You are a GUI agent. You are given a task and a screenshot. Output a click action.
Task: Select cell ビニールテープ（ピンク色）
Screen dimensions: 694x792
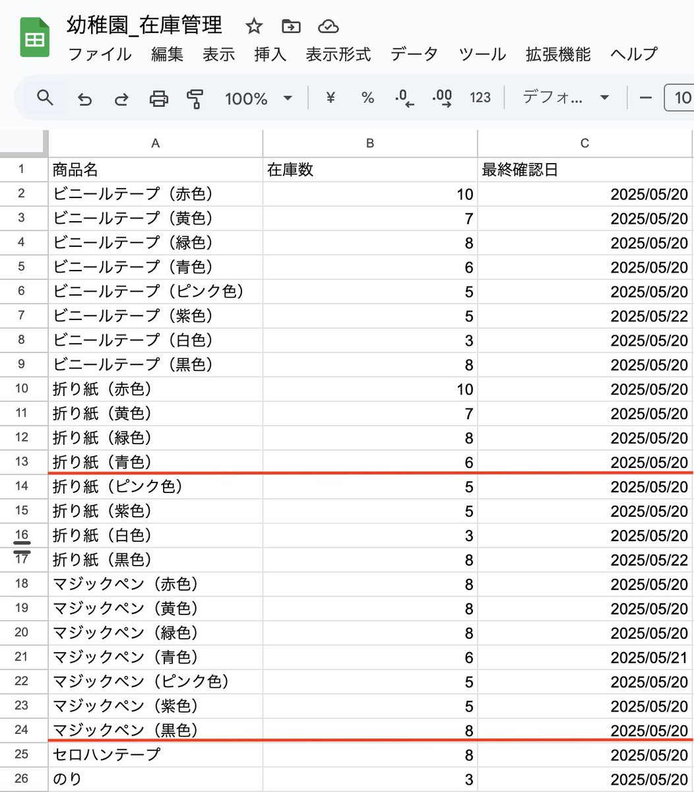coord(156,291)
